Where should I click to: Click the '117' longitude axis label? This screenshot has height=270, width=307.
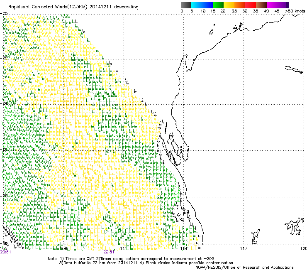[x=244, y=249]
